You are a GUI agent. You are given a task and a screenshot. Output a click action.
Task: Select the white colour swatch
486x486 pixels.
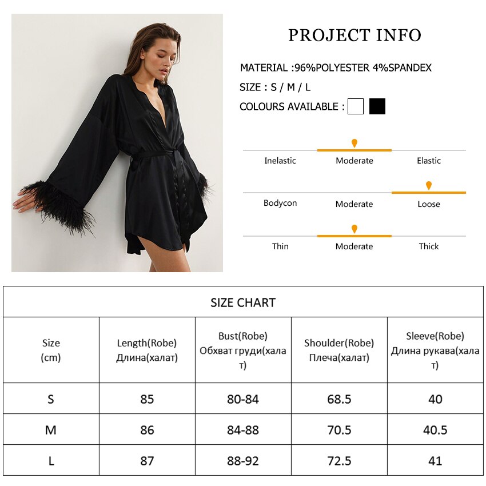(356, 106)
